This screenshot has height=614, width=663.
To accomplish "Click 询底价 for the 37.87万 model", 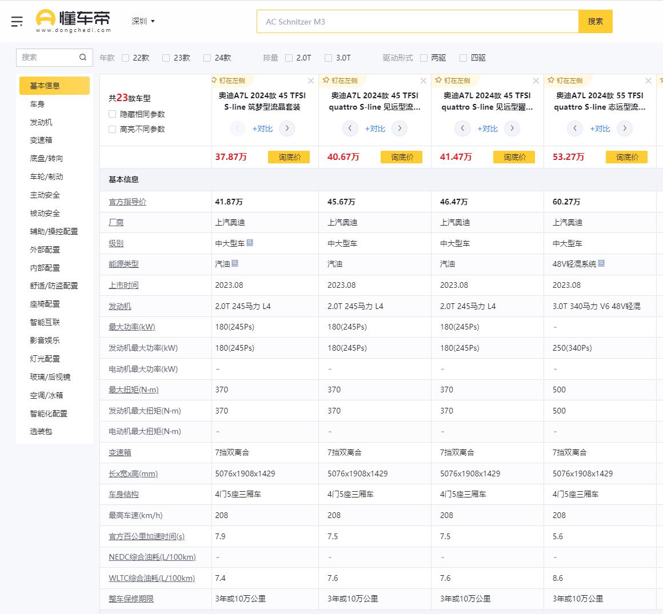I will (289, 157).
